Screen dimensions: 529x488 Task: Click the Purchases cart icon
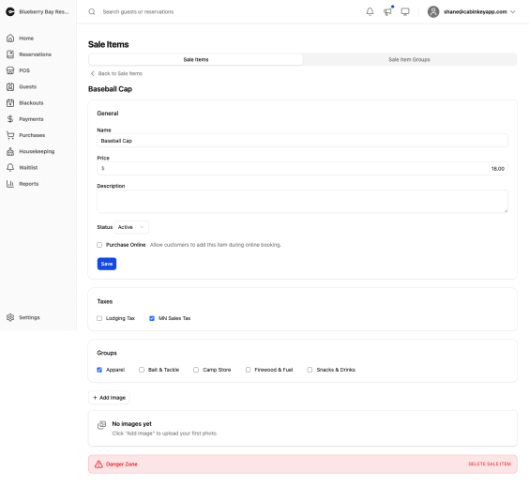click(10, 135)
